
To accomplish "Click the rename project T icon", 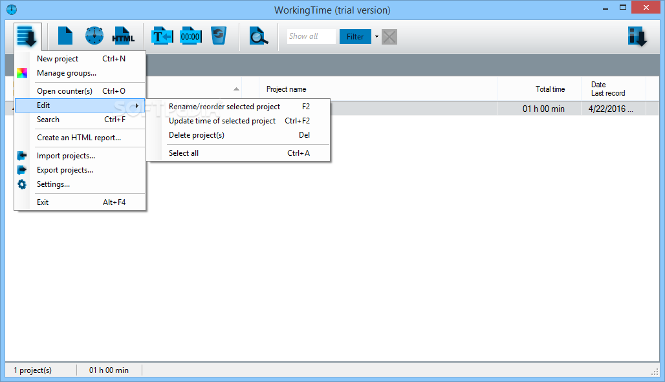I will click(x=162, y=36).
